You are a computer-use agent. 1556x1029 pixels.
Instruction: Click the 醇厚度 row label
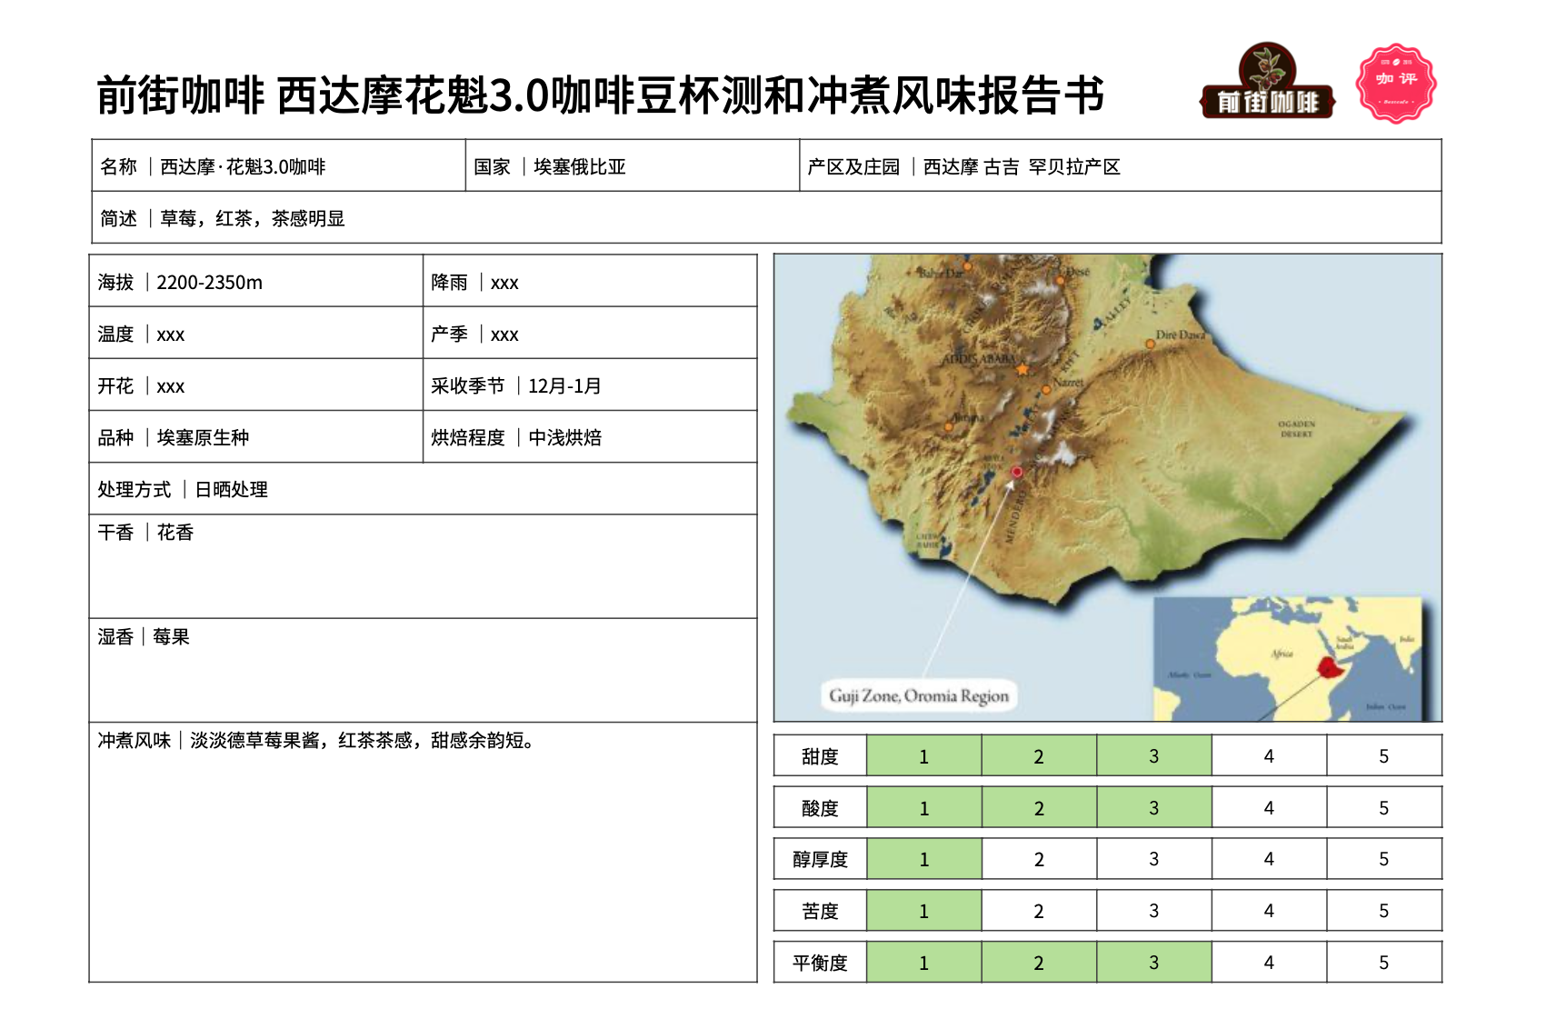820,859
